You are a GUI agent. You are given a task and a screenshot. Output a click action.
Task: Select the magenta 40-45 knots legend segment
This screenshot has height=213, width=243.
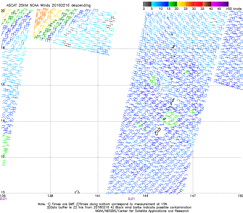pos(215,4)
